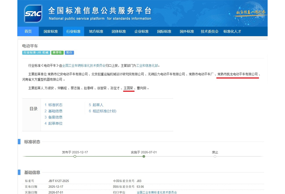
Task: Click the 标准状态 section heading
Action: click(32, 142)
